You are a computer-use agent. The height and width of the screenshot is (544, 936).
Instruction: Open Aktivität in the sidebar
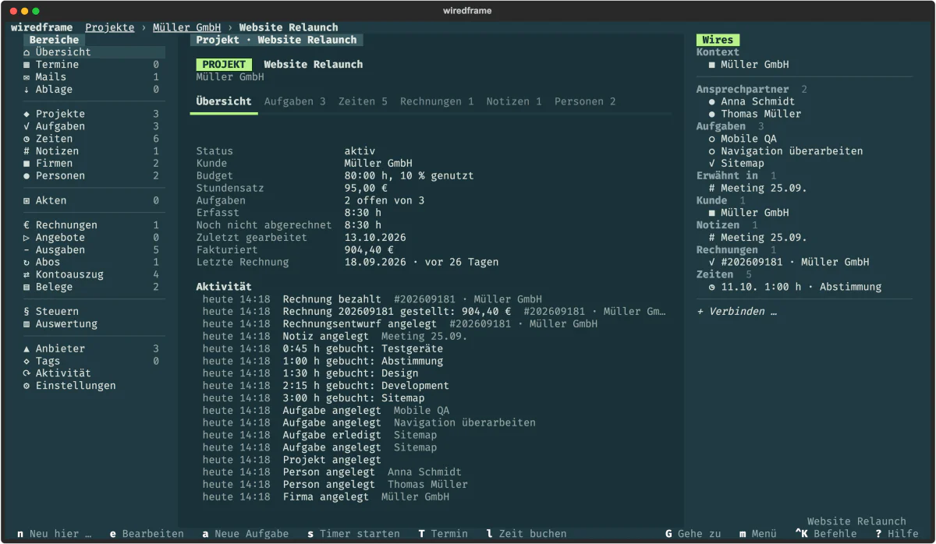click(63, 373)
